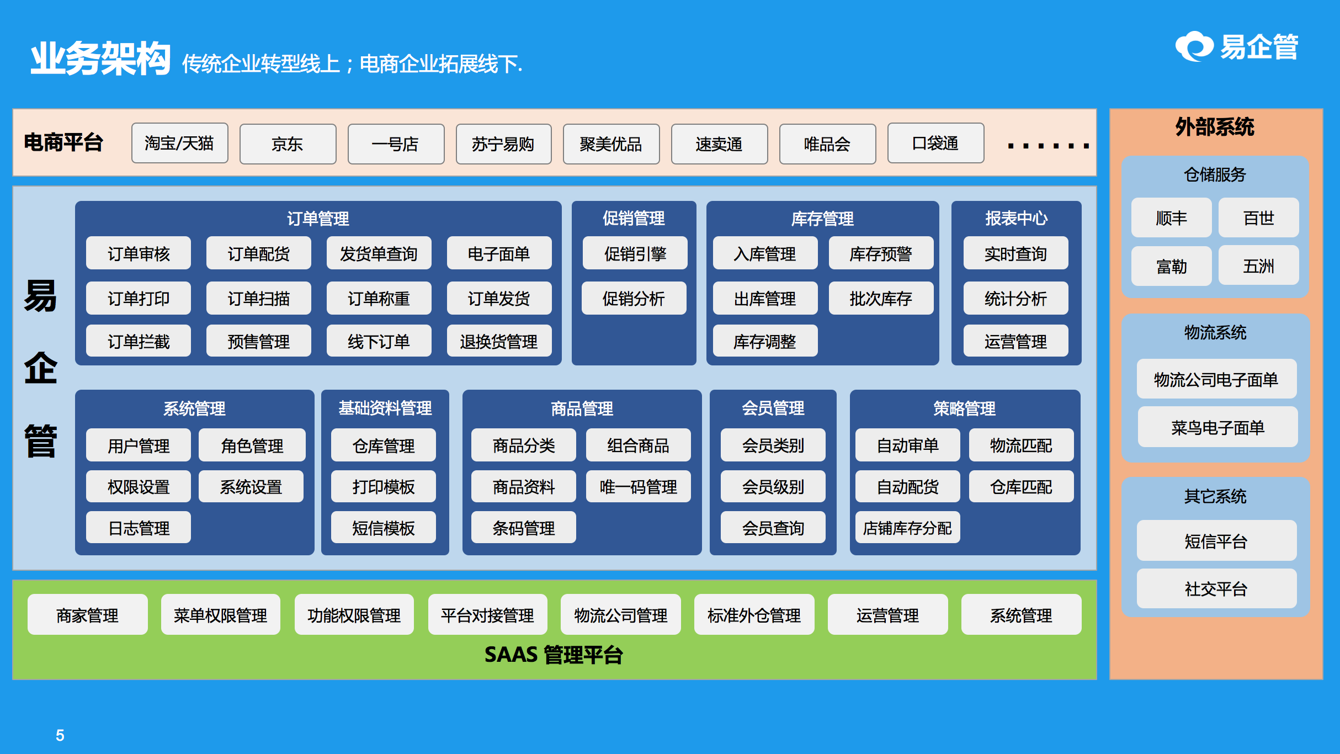
Task: Select 平台对接管理 on the SAAS platform
Action: click(x=487, y=614)
